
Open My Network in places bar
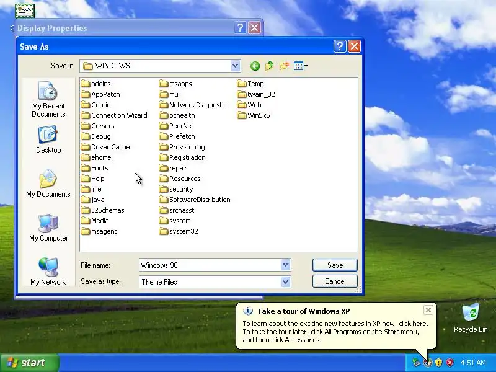tap(48, 271)
